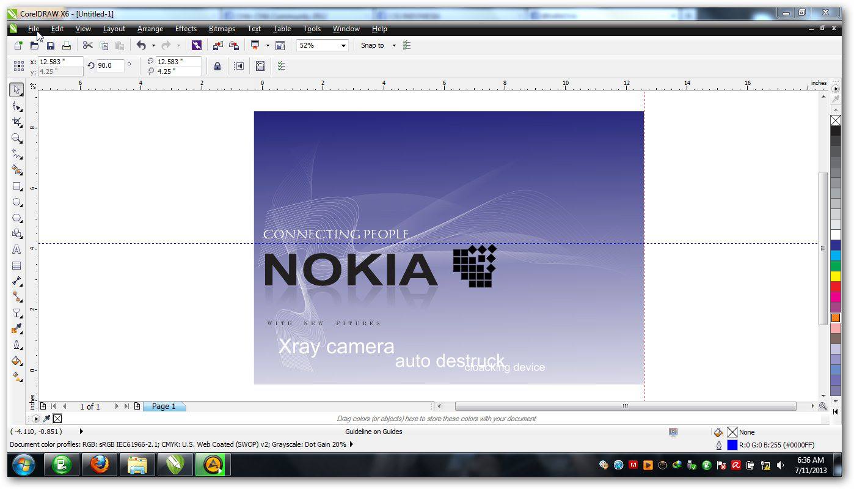Open the Tools menu
The image size is (854, 489).
pyautogui.click(x=312, y=29)
